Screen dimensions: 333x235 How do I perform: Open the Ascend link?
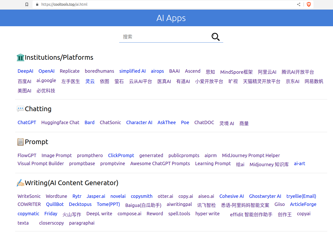(x=193, y=71)
